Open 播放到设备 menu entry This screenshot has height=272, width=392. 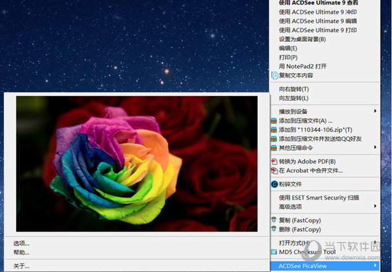tap(293, 112)
